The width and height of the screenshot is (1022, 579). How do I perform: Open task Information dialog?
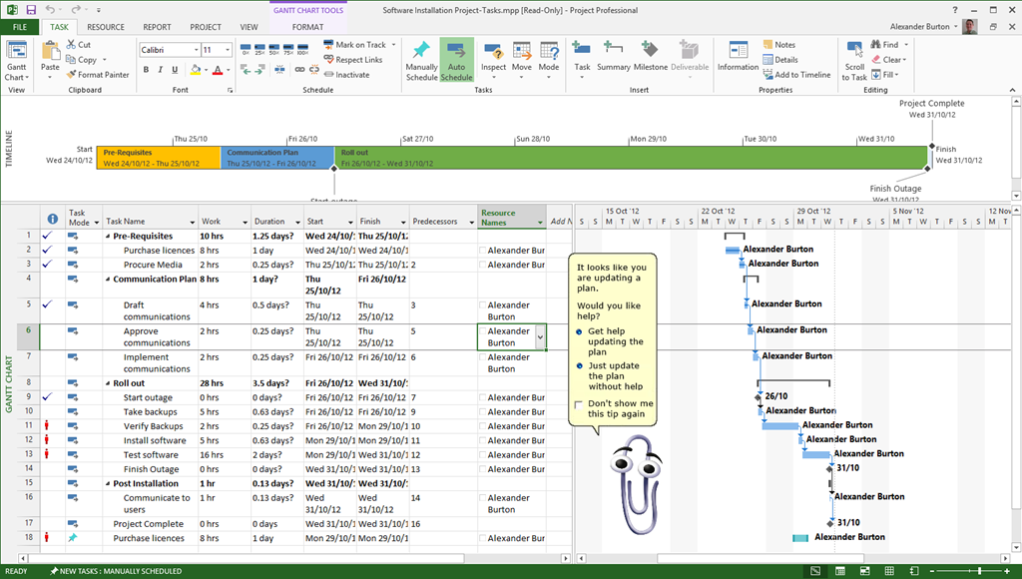click(738, 56)
